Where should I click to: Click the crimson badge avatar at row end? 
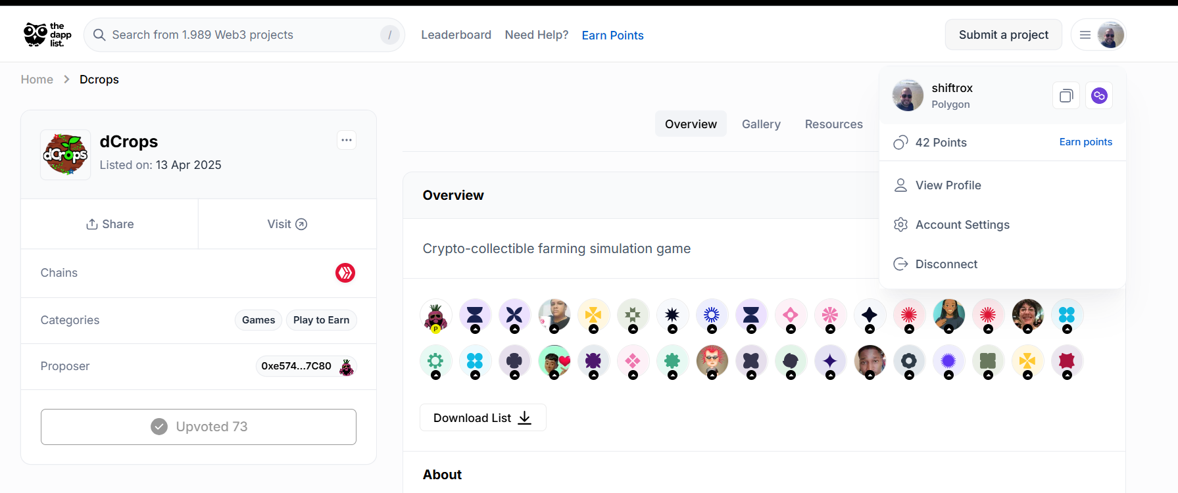tap(1067, 362)
